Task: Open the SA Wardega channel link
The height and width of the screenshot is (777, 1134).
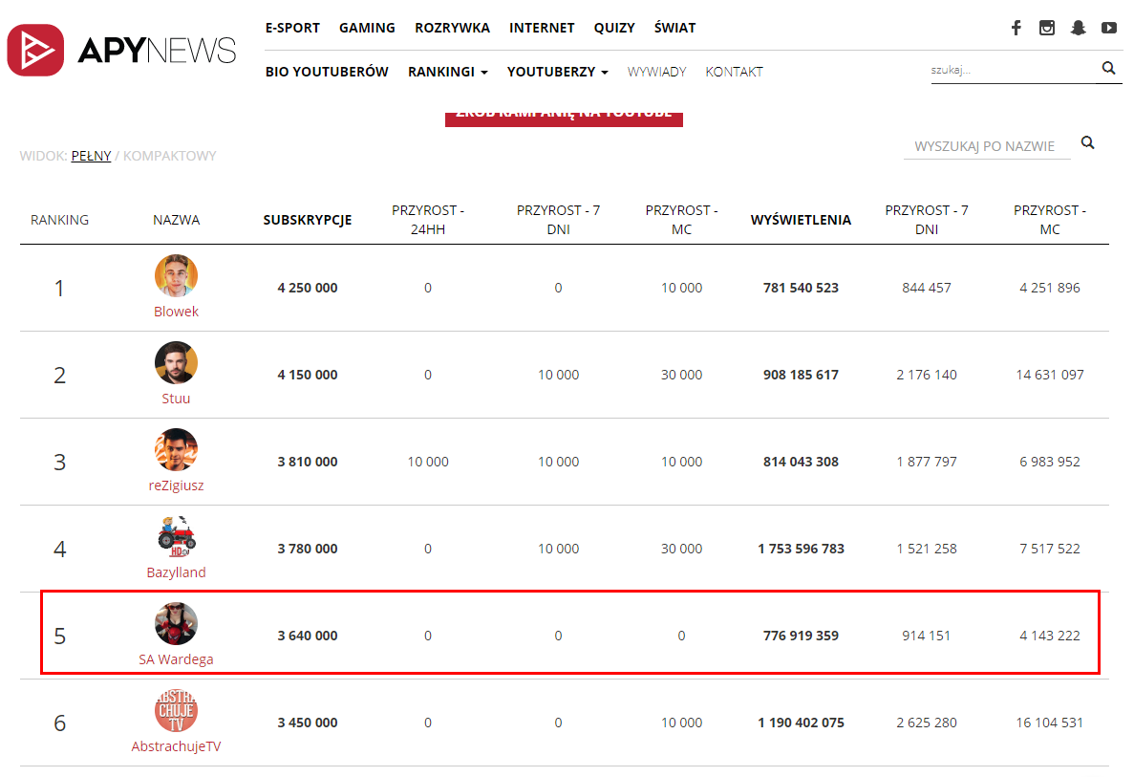Action: 176,659
